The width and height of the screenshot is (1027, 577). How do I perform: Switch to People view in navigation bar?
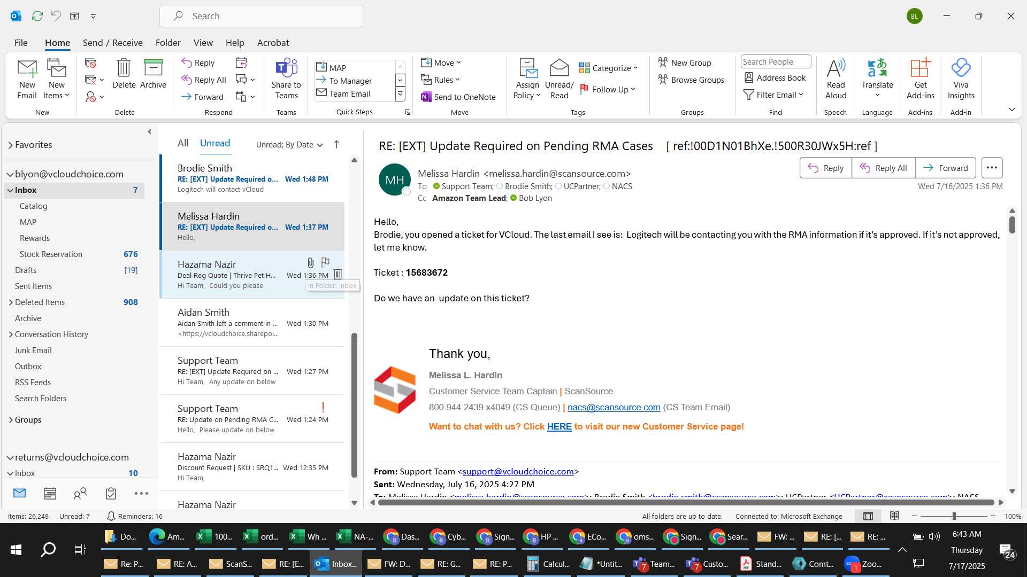click(80, 494)
